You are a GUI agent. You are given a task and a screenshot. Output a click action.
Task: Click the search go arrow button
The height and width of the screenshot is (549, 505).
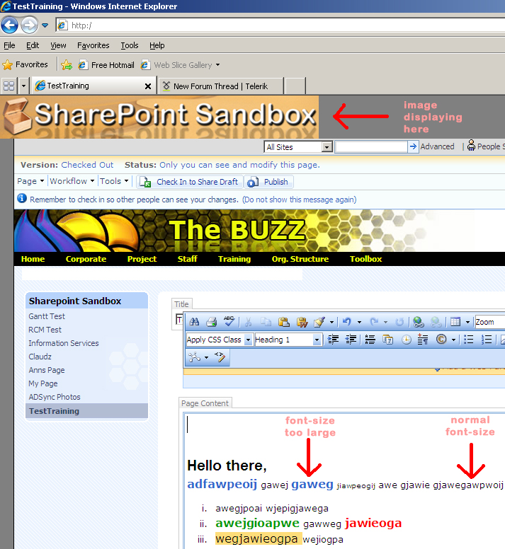[413, 146]
